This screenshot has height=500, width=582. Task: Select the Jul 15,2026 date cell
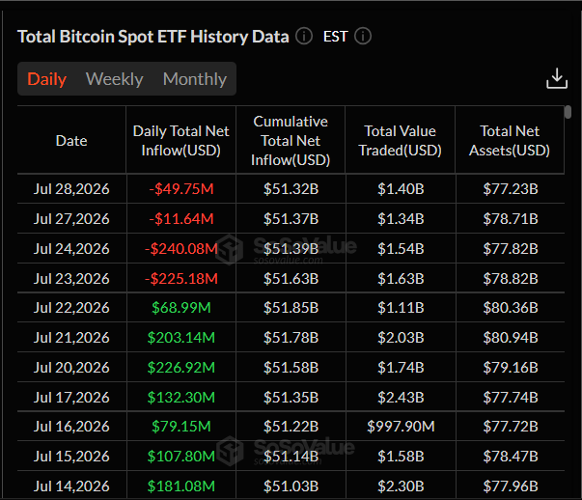71,457
